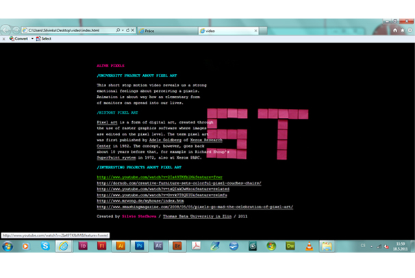The height and width of the screenshot is (278, 415).
Task: Open the smashingmagazine.com pixels link
Action: point(194,205)
